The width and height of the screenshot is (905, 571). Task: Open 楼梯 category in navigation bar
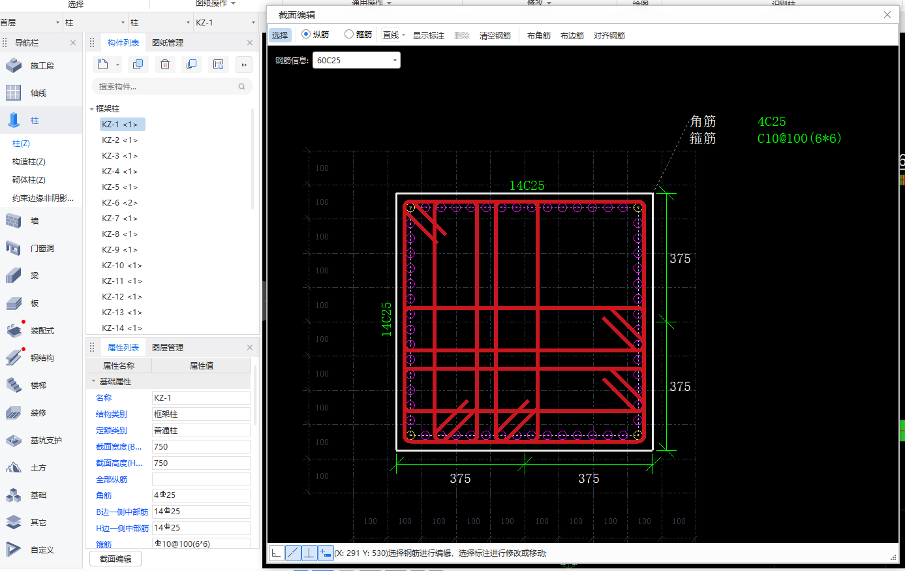(x=38, y=386)
